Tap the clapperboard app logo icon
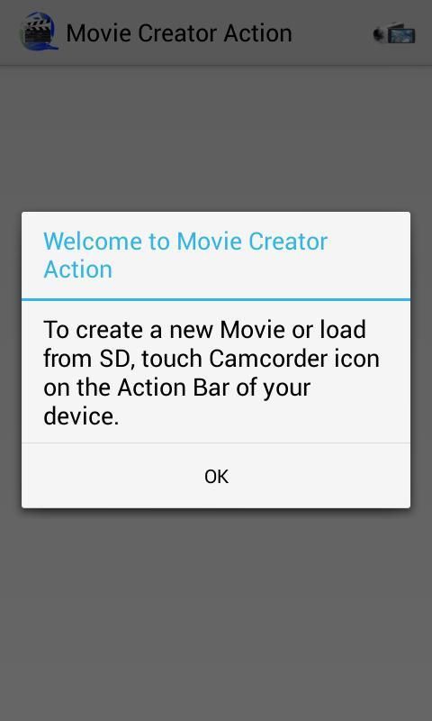Screen dimensions: 432x721 pyautogui.click(x=39, y=32)
